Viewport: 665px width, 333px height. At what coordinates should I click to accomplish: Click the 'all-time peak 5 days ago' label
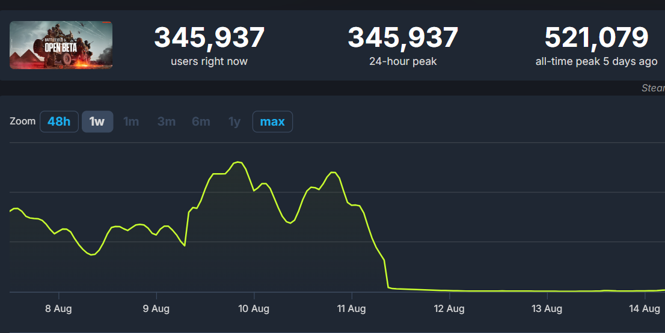coord(596,61)
